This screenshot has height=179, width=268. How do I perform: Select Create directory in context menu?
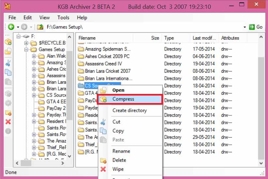[130, 111]
